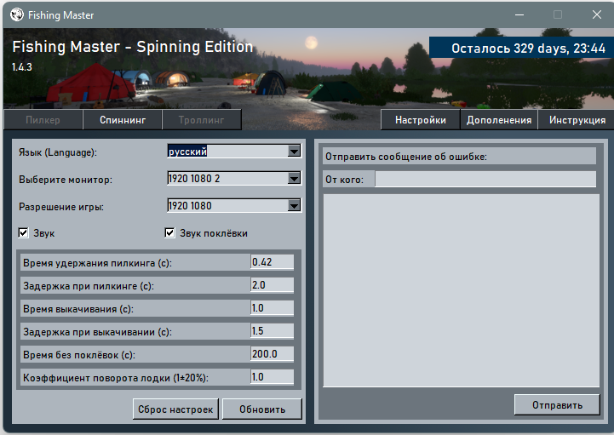Switch to the Пилкер tab
This screenshot has width=614, height=435.
pos(43,120)
